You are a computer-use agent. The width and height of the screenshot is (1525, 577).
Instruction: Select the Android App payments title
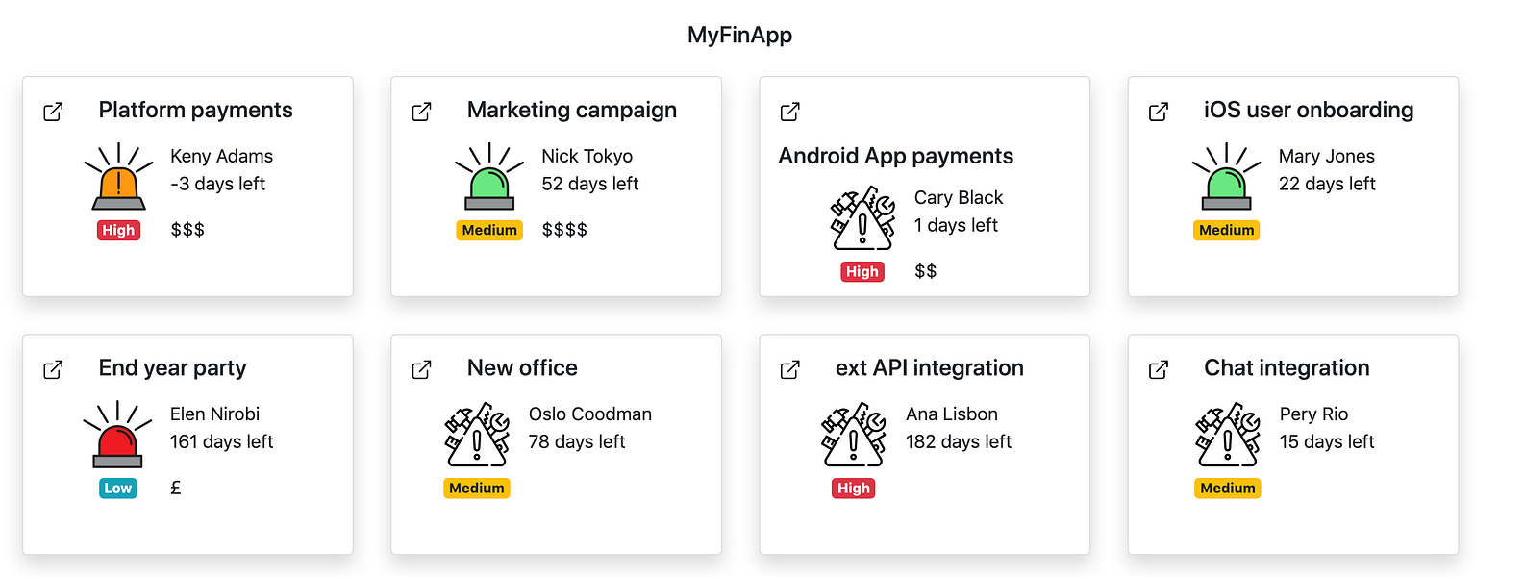(x=896, y=156)
